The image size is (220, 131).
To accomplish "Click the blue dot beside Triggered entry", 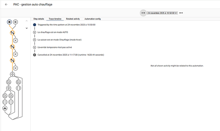I will (34, 25).
